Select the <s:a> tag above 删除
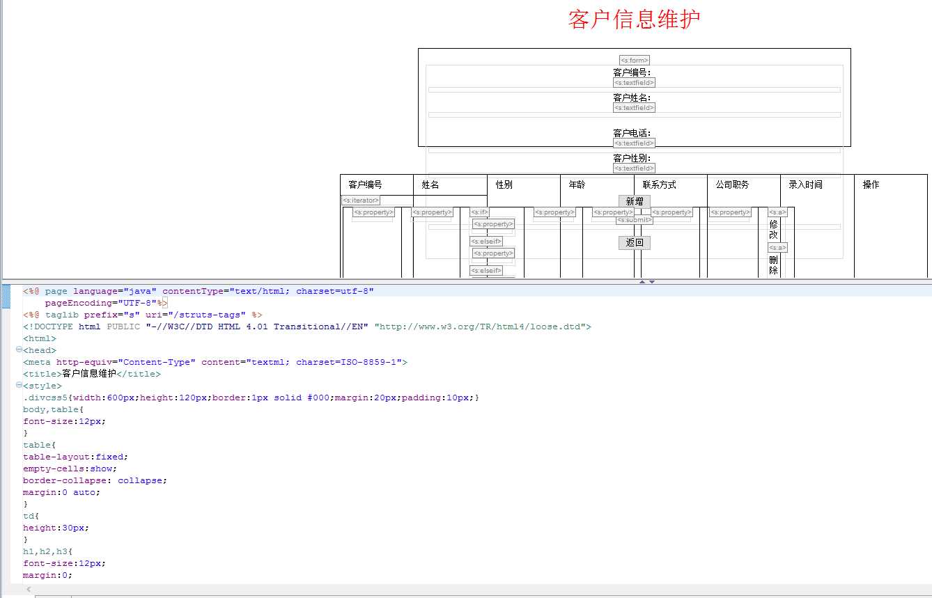932x598 pixels. pyautogui.click(x=777, y=248)
